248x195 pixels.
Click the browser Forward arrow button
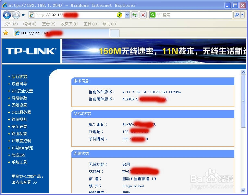tap(16, 15)
